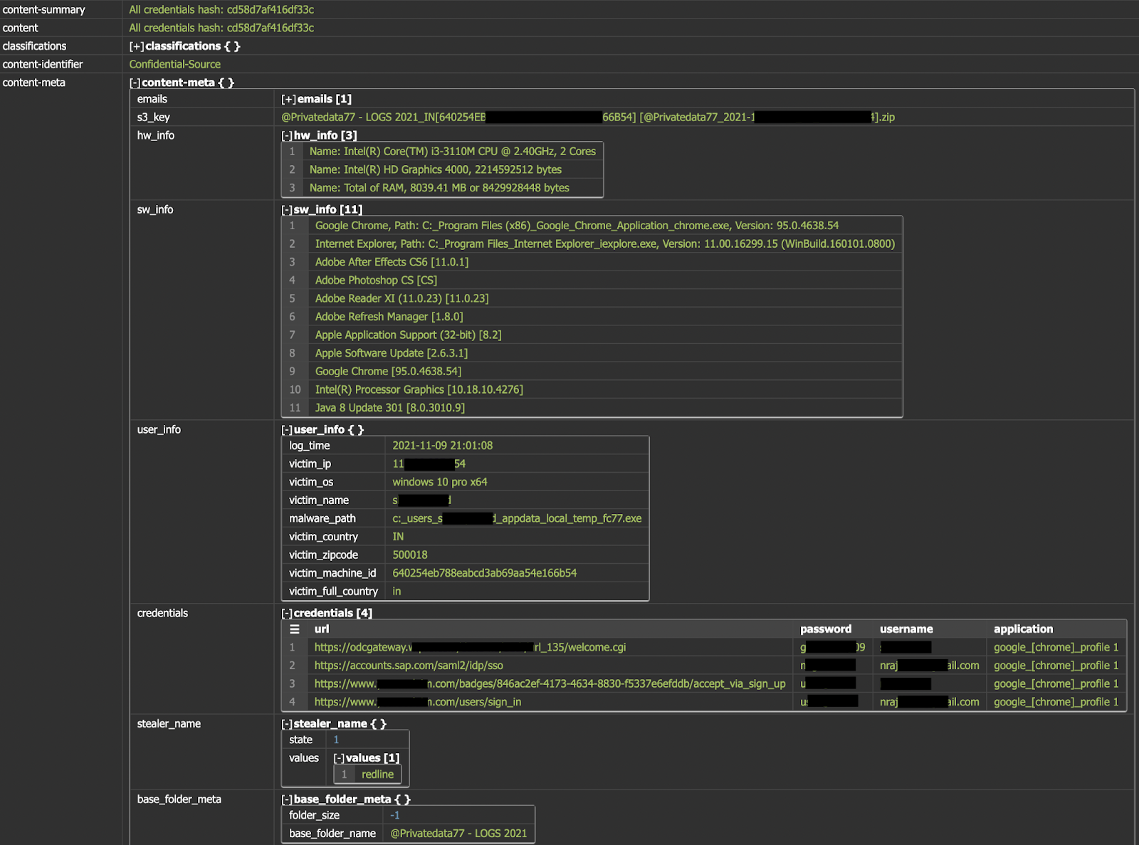This screenshot has width=1139, height=845.
Task: Collapse the values [1] array
Action: click(x=339, y=759)
